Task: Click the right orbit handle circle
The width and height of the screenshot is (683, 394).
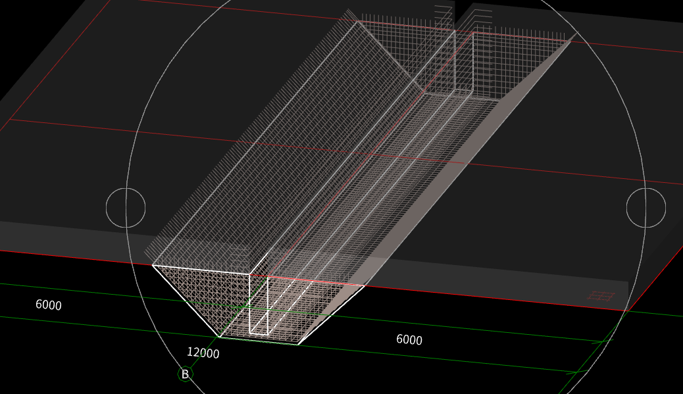Action: coord(646,208)
